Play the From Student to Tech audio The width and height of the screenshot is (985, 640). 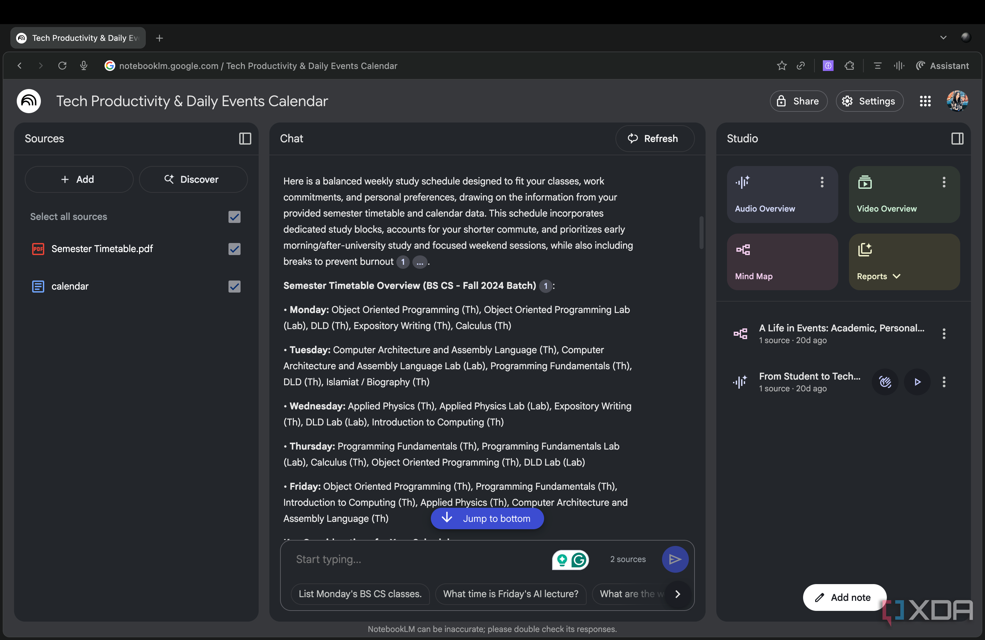click(x=917, y=382)
